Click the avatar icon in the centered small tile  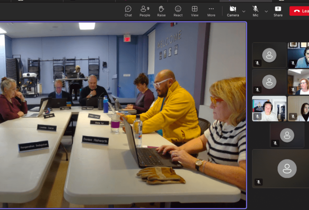287,135
